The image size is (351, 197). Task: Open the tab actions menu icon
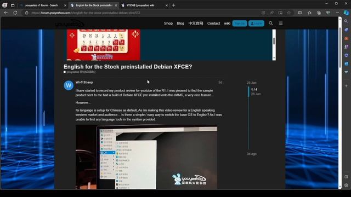(13, 5)
